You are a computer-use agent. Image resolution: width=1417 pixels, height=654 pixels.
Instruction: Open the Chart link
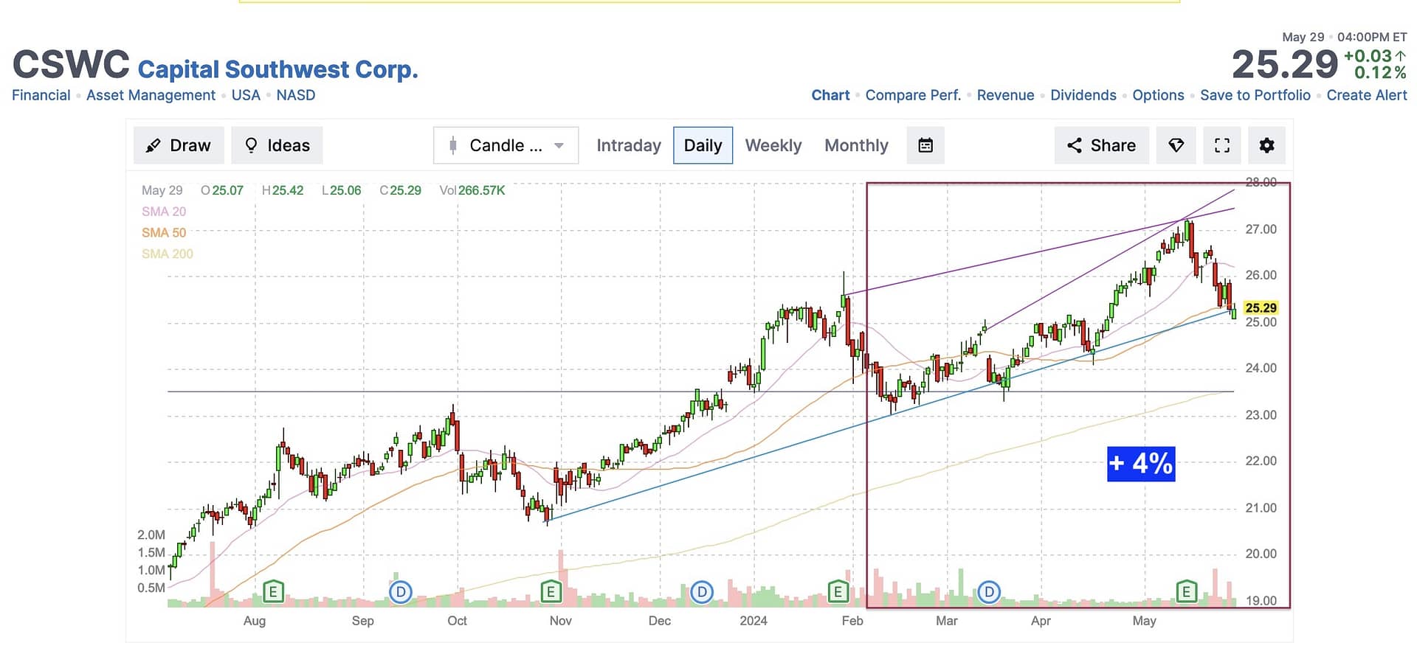coord(830,95)
